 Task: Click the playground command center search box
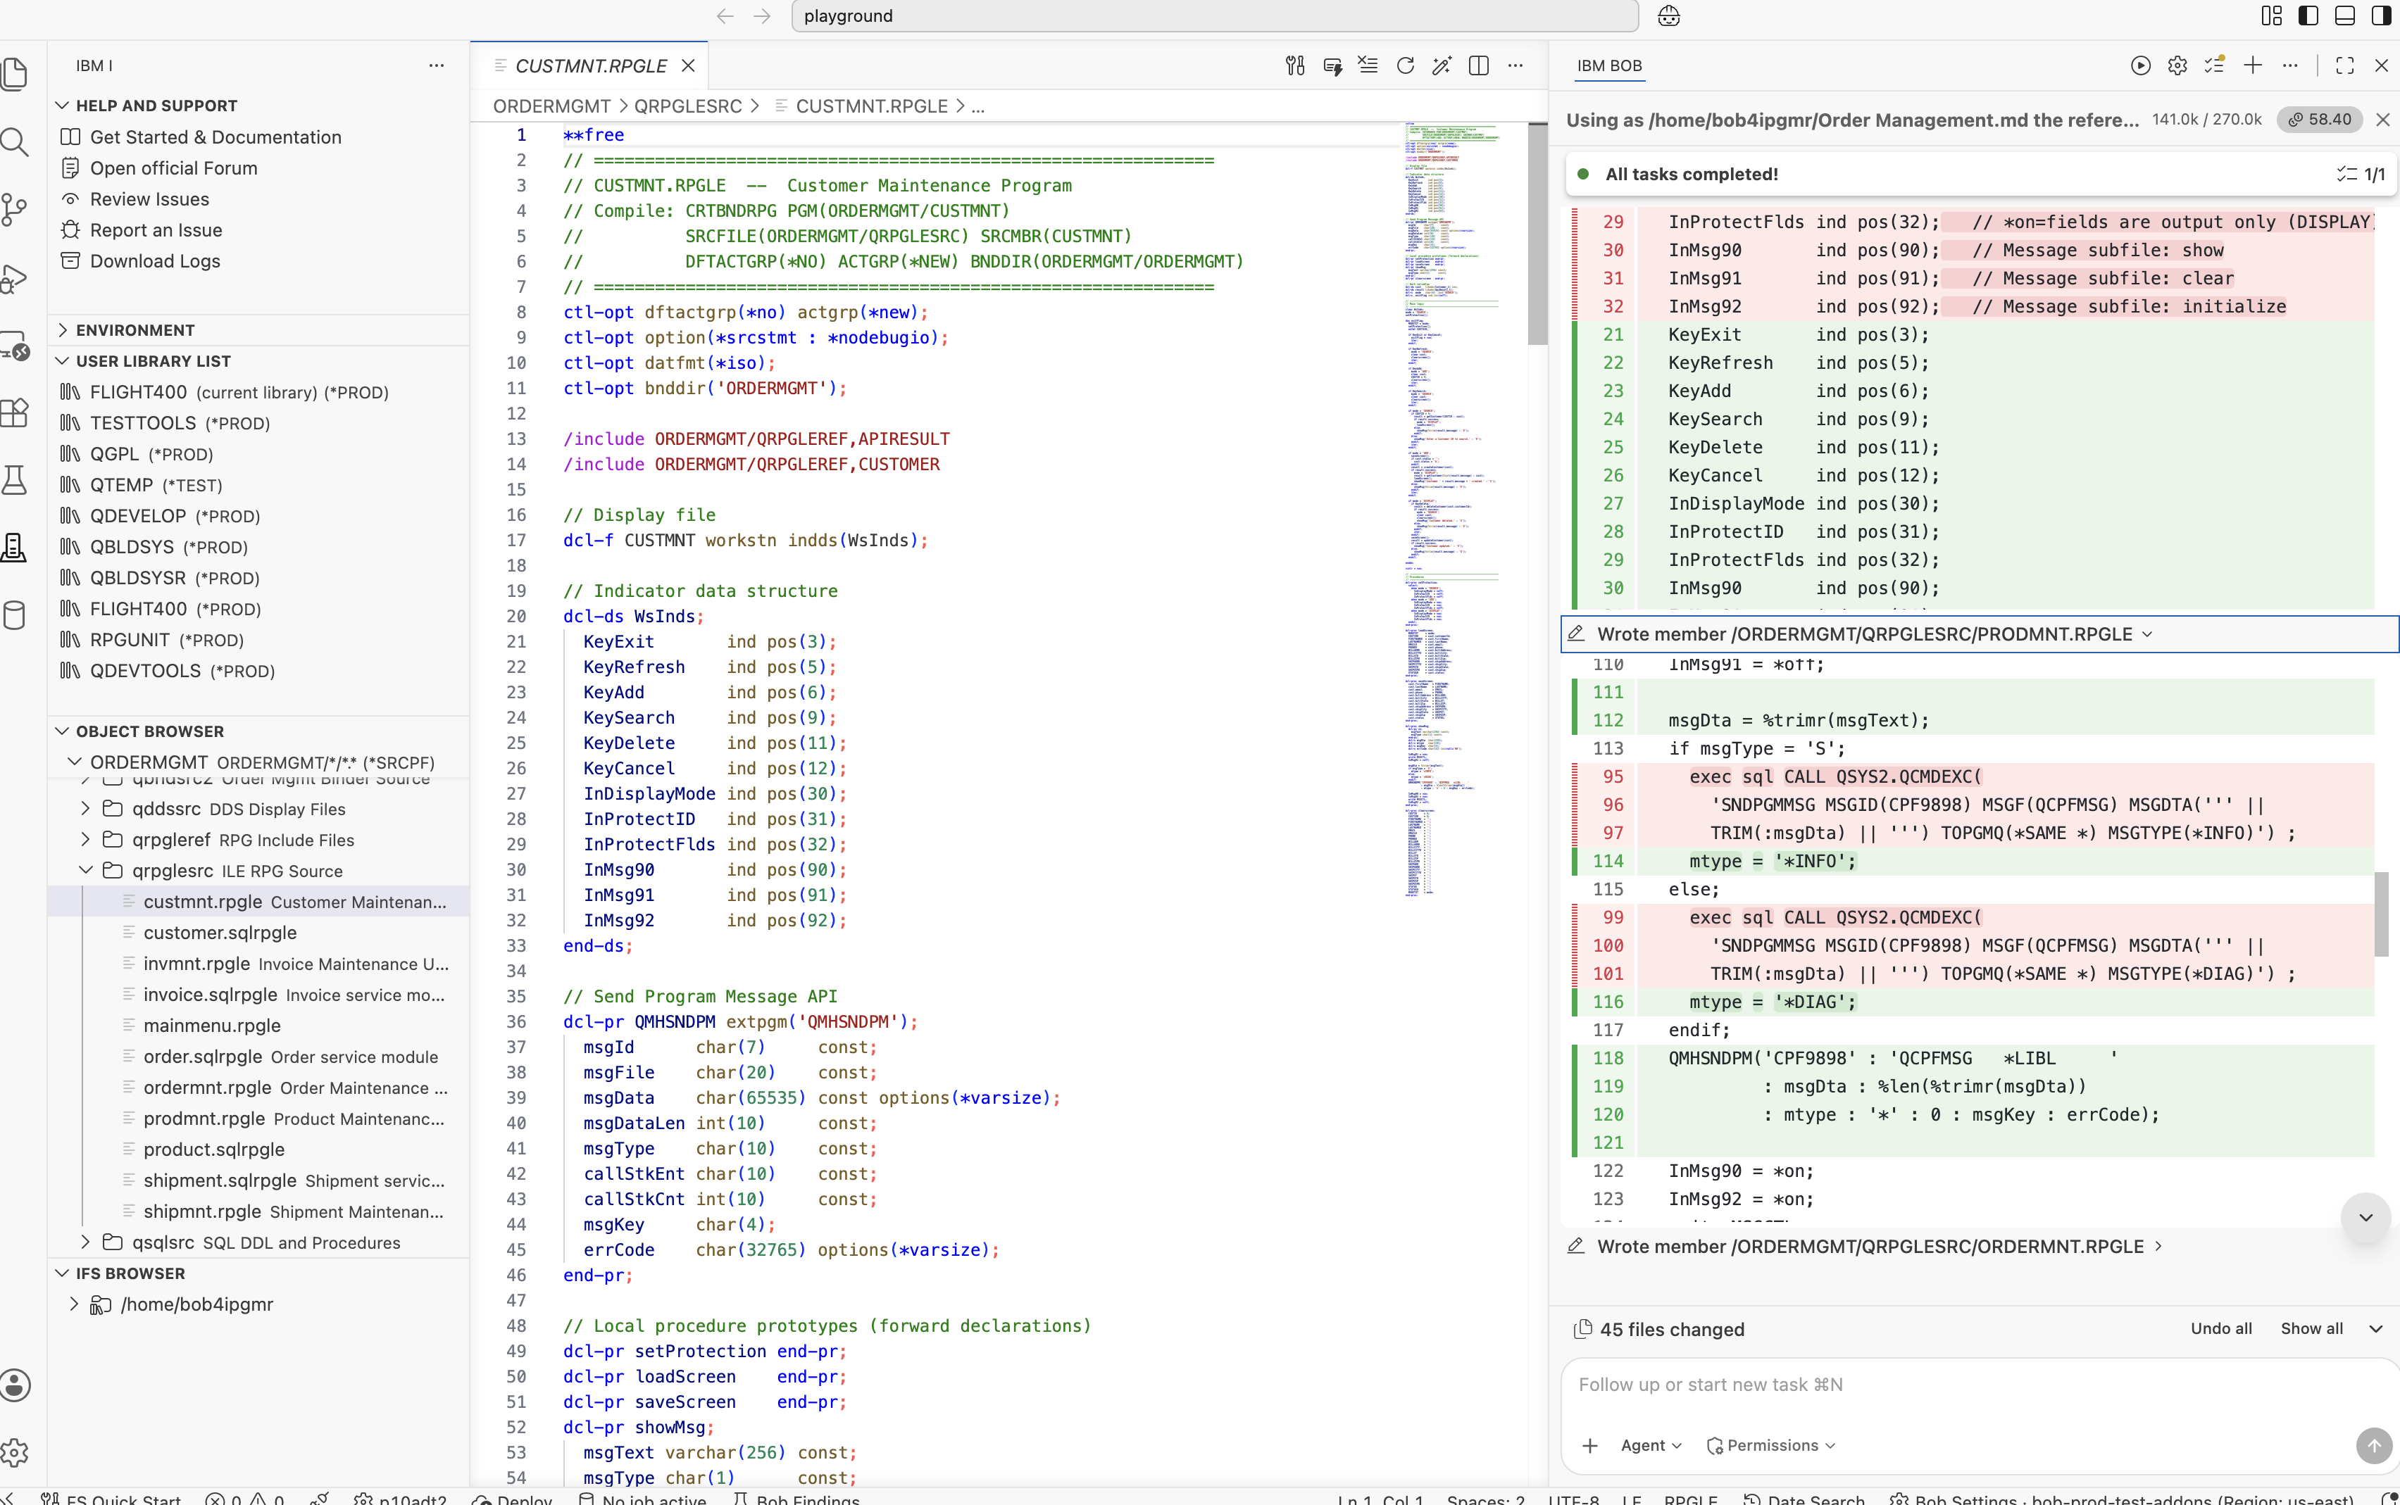[x=1215, y=16]
